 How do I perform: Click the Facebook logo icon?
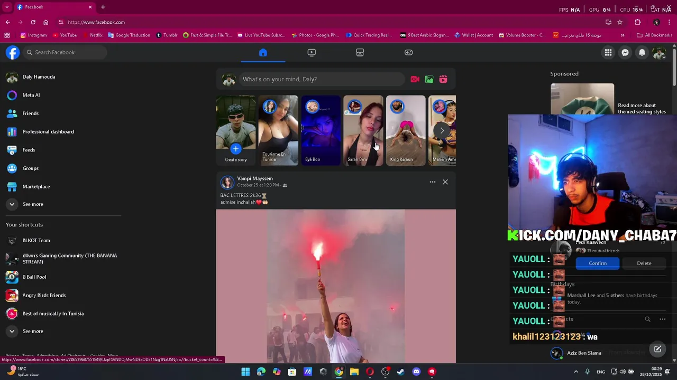pos(13,52)
